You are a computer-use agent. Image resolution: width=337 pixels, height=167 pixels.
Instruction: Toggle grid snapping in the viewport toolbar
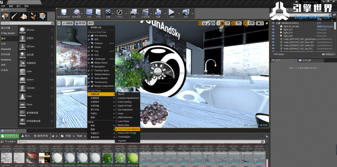(x=222, y=23)
